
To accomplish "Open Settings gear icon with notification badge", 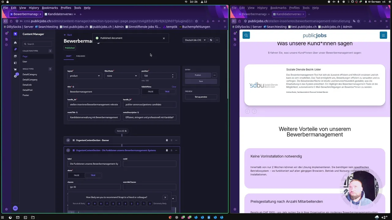I will 15,76.
